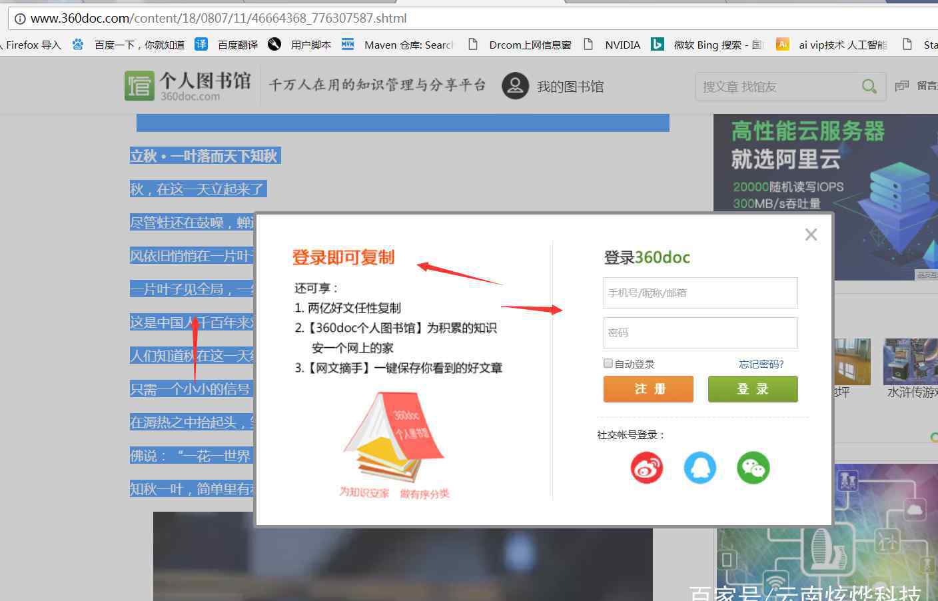Image resolution: width=938 pixels, height=601 pixels.
Task: Open the Firefox 导入 bookmark
Action: [x=32, y=45]
